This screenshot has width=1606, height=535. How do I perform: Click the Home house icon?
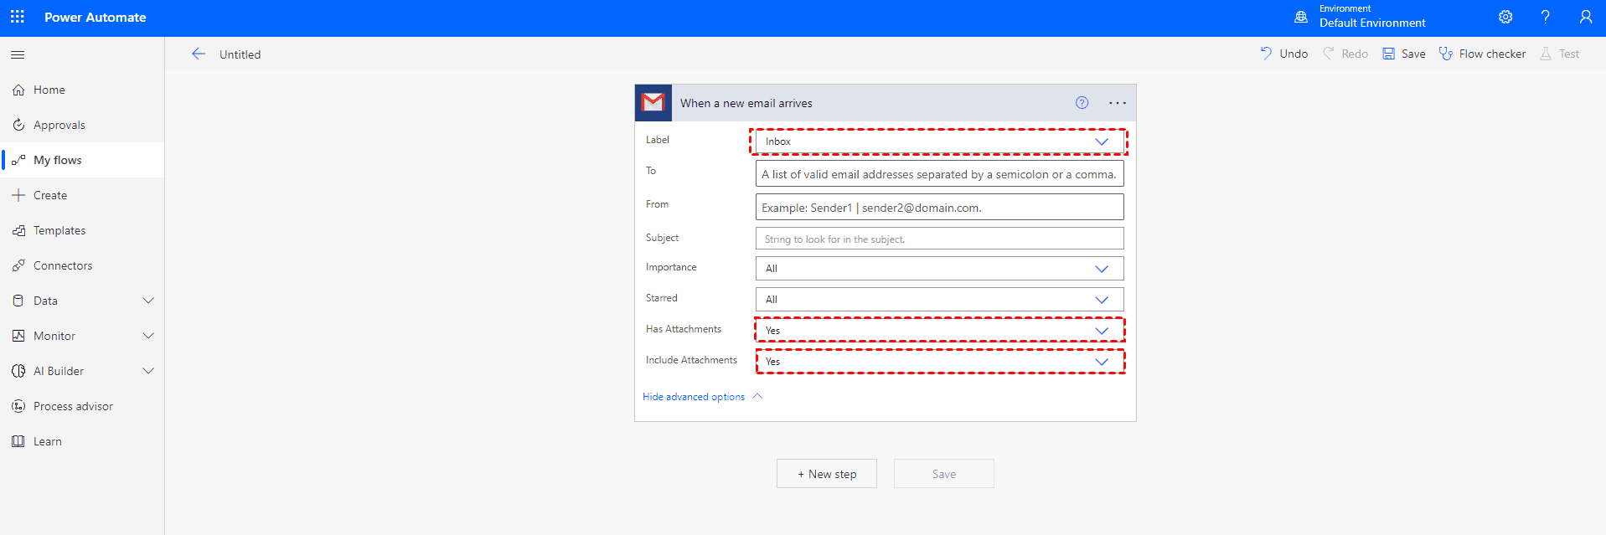coord(18,90)
